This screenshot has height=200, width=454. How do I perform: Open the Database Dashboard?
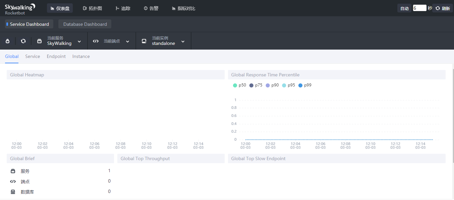(85, 24)
